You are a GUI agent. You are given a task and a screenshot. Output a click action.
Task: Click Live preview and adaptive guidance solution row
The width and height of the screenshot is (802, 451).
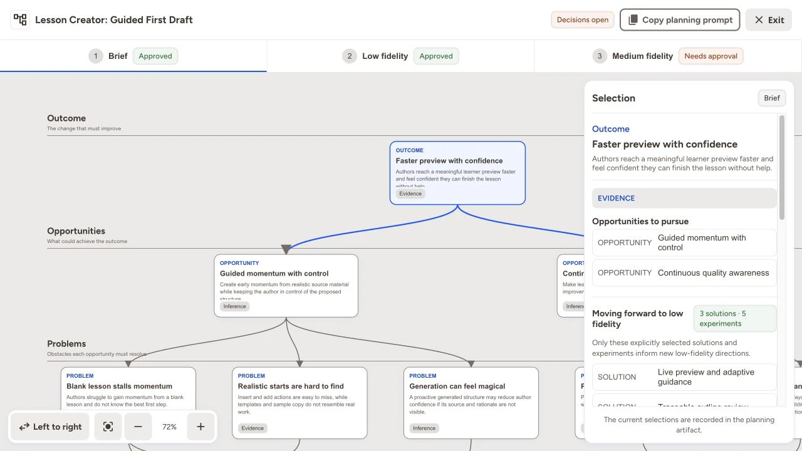[684, 377]
